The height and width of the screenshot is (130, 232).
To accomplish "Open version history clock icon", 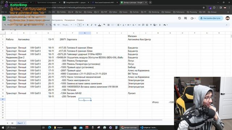I will [x=179, y=18].
